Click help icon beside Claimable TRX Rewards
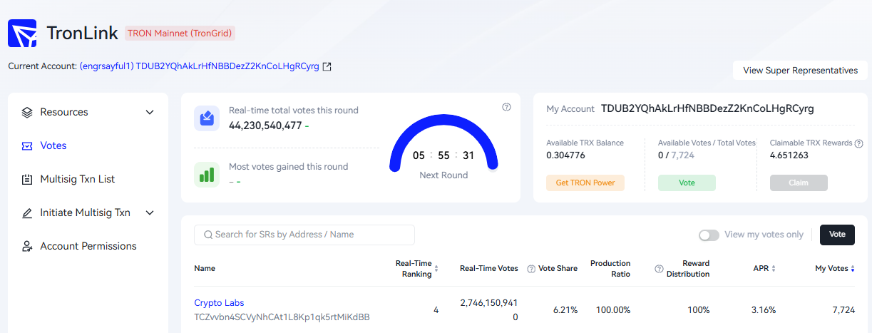The image size is (872, 333). [859, 143]
